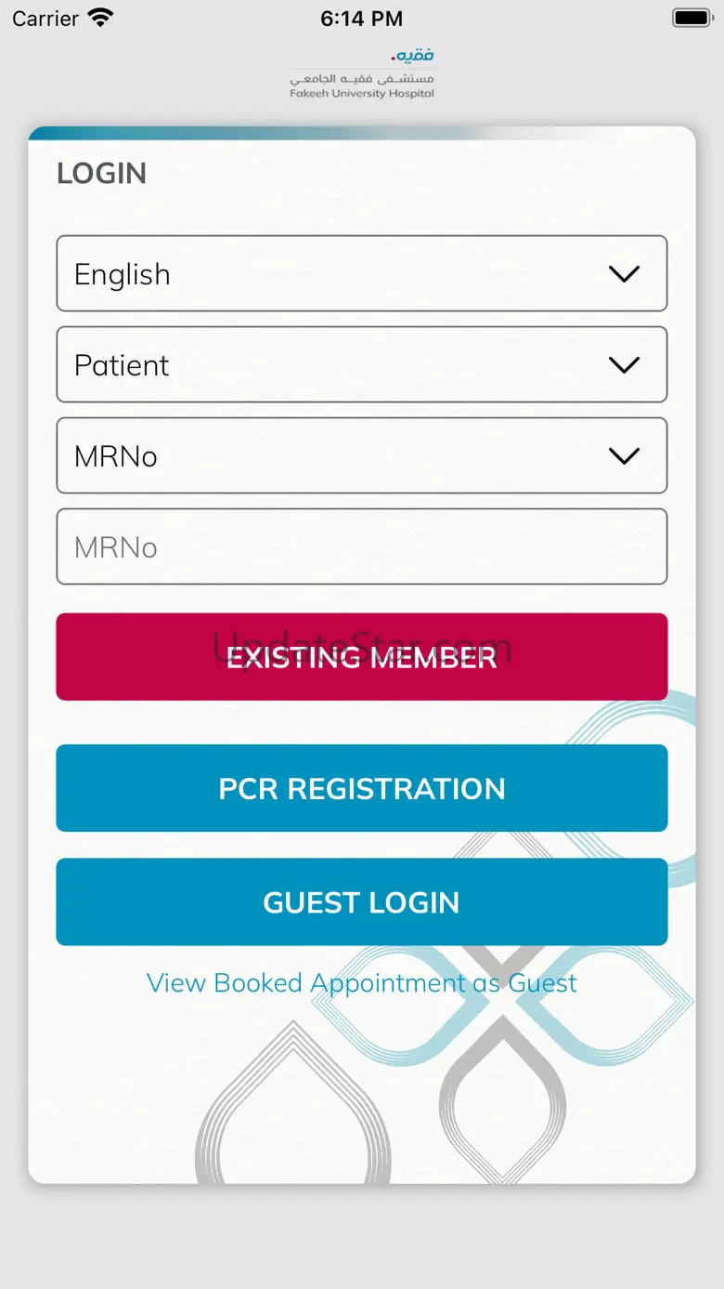The height and width of the screenshot is (1289, 724).
Task: Open View Booked Appointment as Guest link
Action: coord(362,983)
